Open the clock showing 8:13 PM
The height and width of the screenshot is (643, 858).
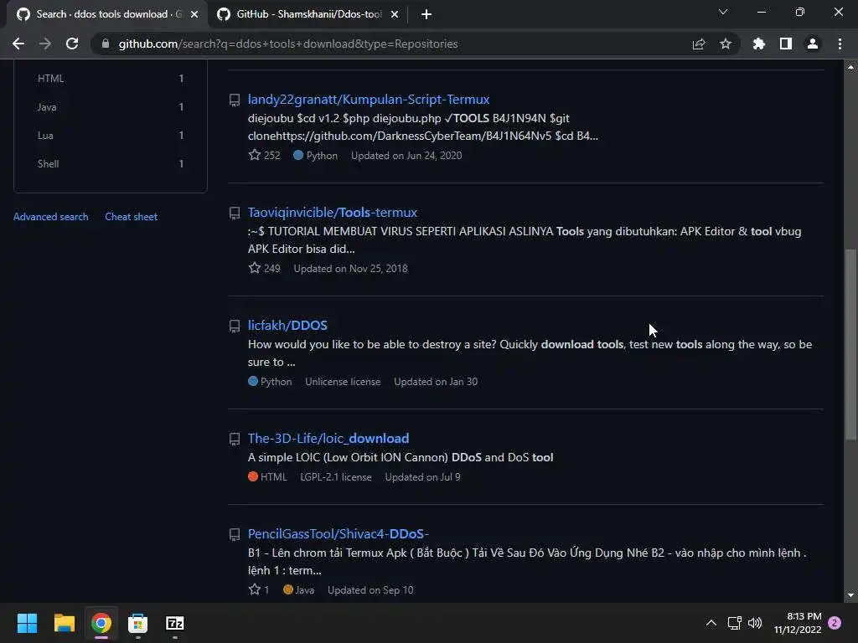click(x=798, y=623)
